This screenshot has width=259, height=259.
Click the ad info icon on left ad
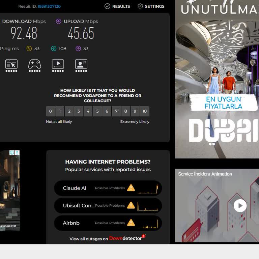(x=12, y=153)
